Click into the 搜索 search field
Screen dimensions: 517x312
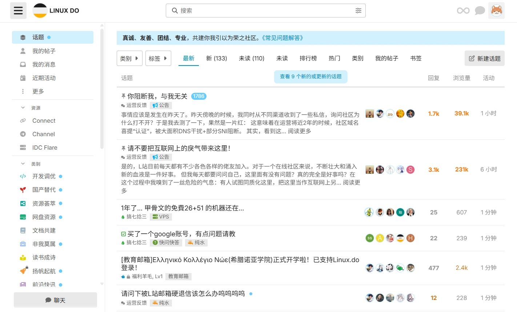point(262,11)
